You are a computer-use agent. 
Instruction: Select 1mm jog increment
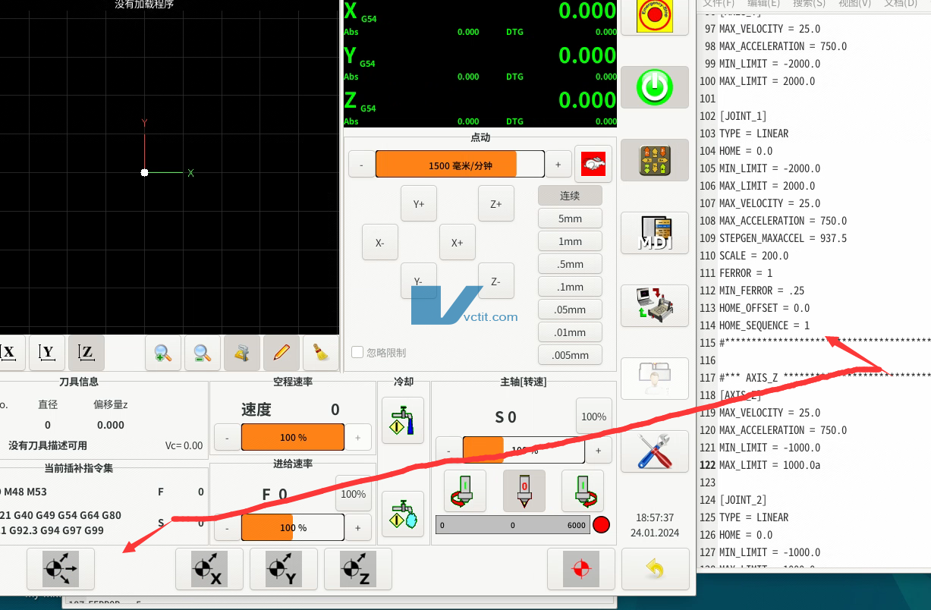point(570,241)
